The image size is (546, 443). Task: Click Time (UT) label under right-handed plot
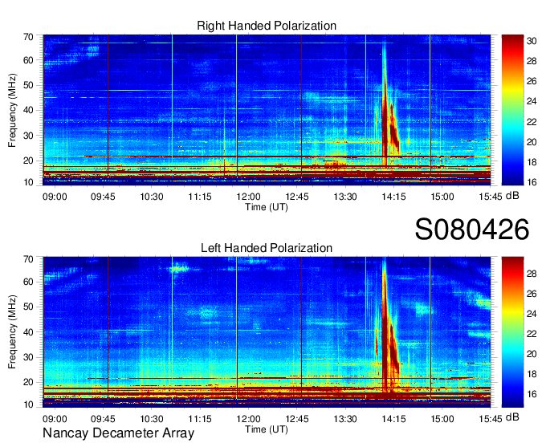(267, 207)
